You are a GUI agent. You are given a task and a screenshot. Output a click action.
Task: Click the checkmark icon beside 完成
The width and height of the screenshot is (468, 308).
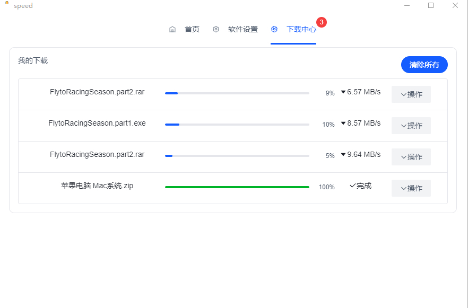coord(351,186)
